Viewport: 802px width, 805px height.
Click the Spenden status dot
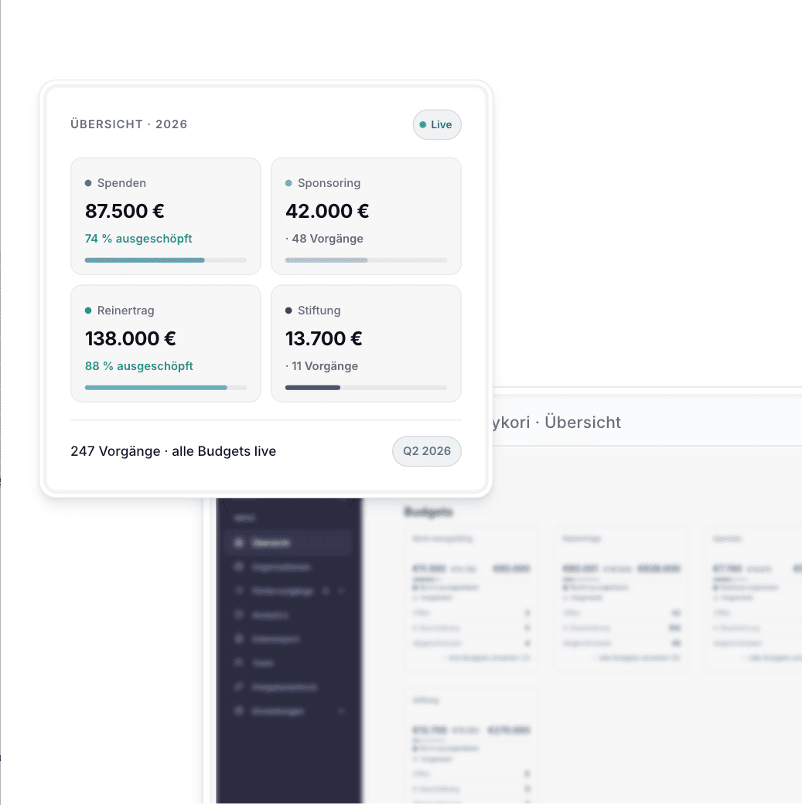click(x=88, y=183)
